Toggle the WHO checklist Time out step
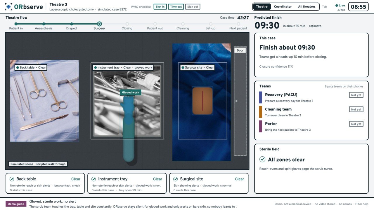 [x=176, y=7]
